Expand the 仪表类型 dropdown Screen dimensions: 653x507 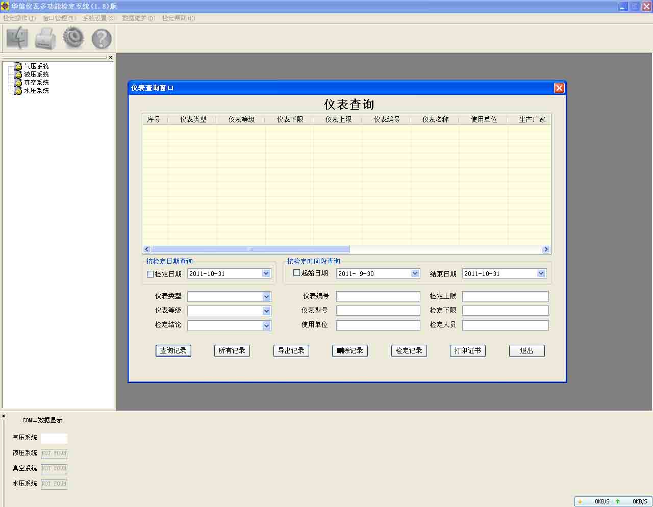[266, 297]
